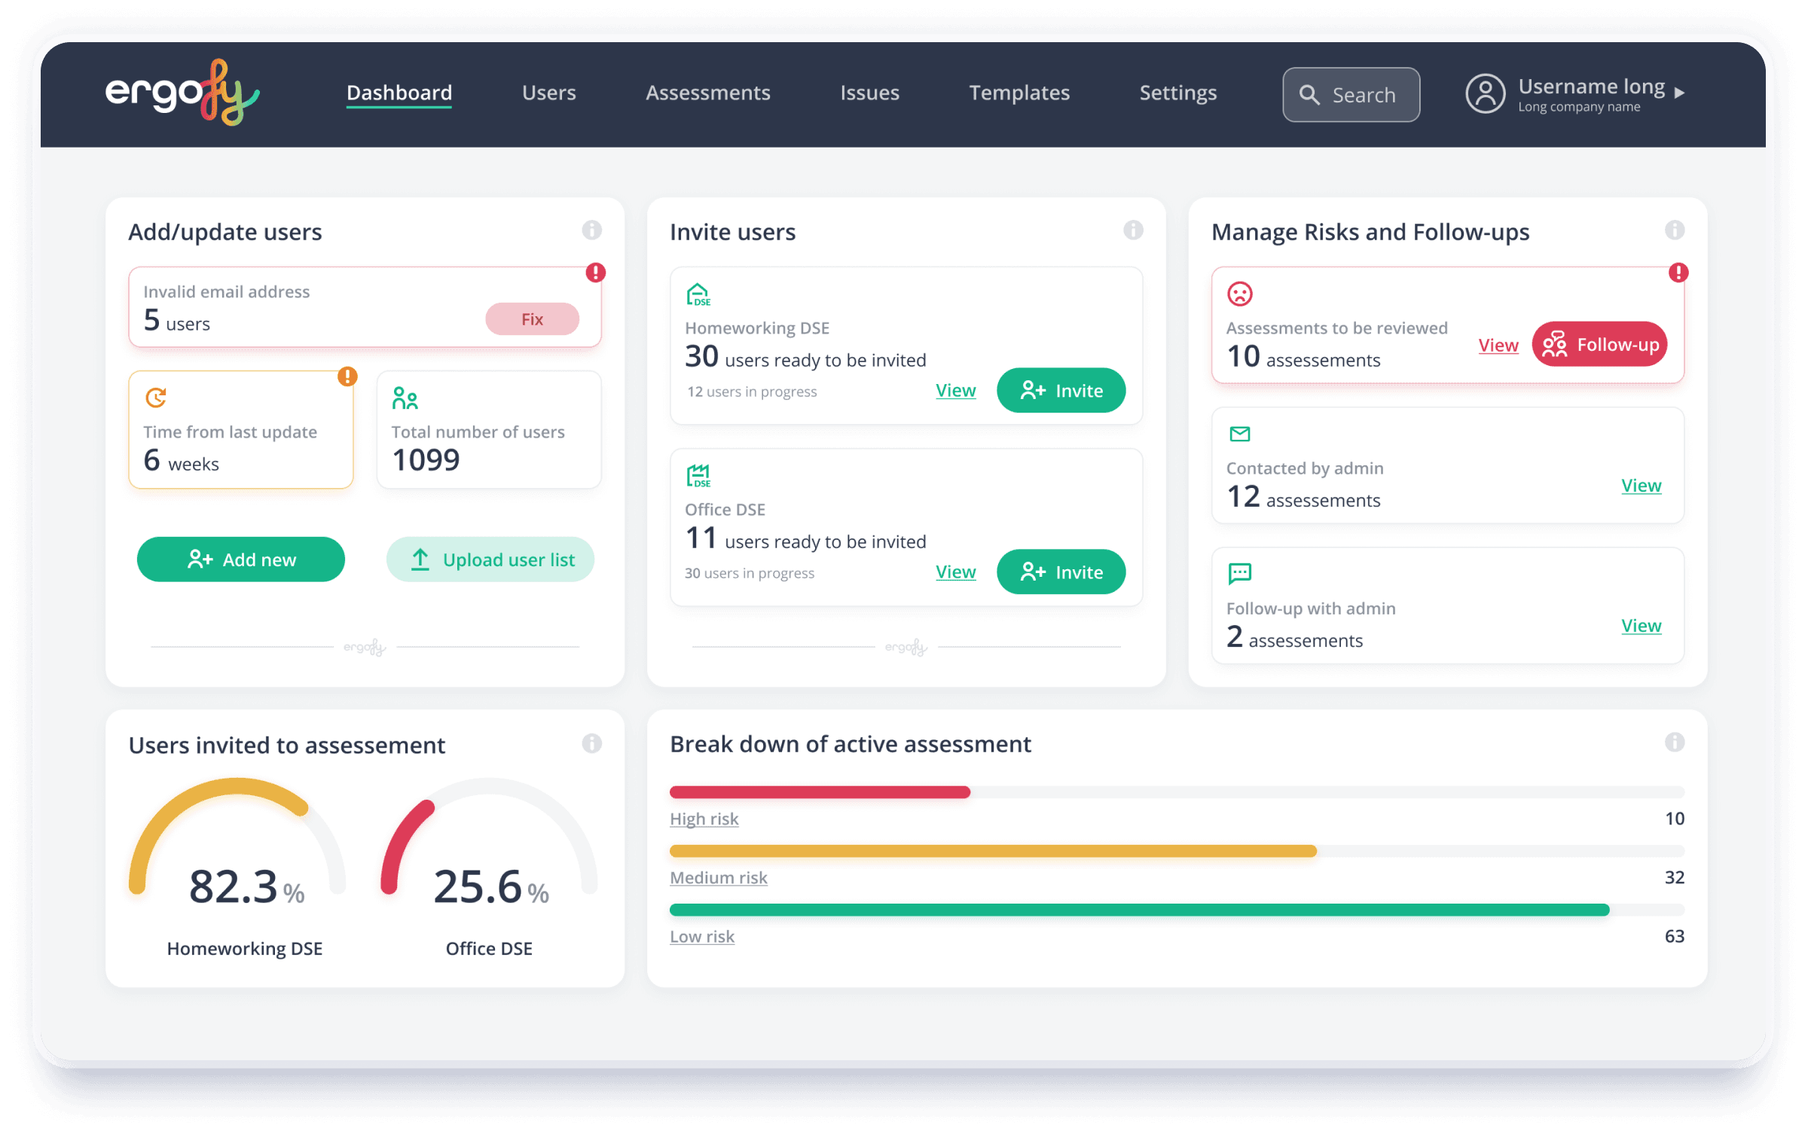Go to the Templates tab
1805x1128 pixels.
tap(1019, 93)
